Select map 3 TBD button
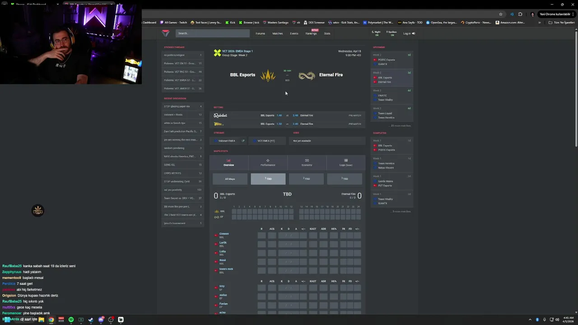The width and height of the screenshot is (578, 325). [x=345, y=179]
